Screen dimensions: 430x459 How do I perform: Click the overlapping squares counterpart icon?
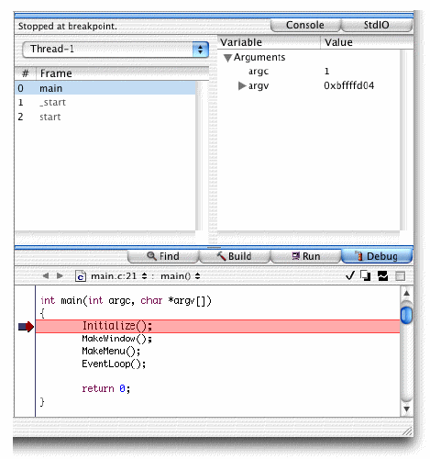366,275
